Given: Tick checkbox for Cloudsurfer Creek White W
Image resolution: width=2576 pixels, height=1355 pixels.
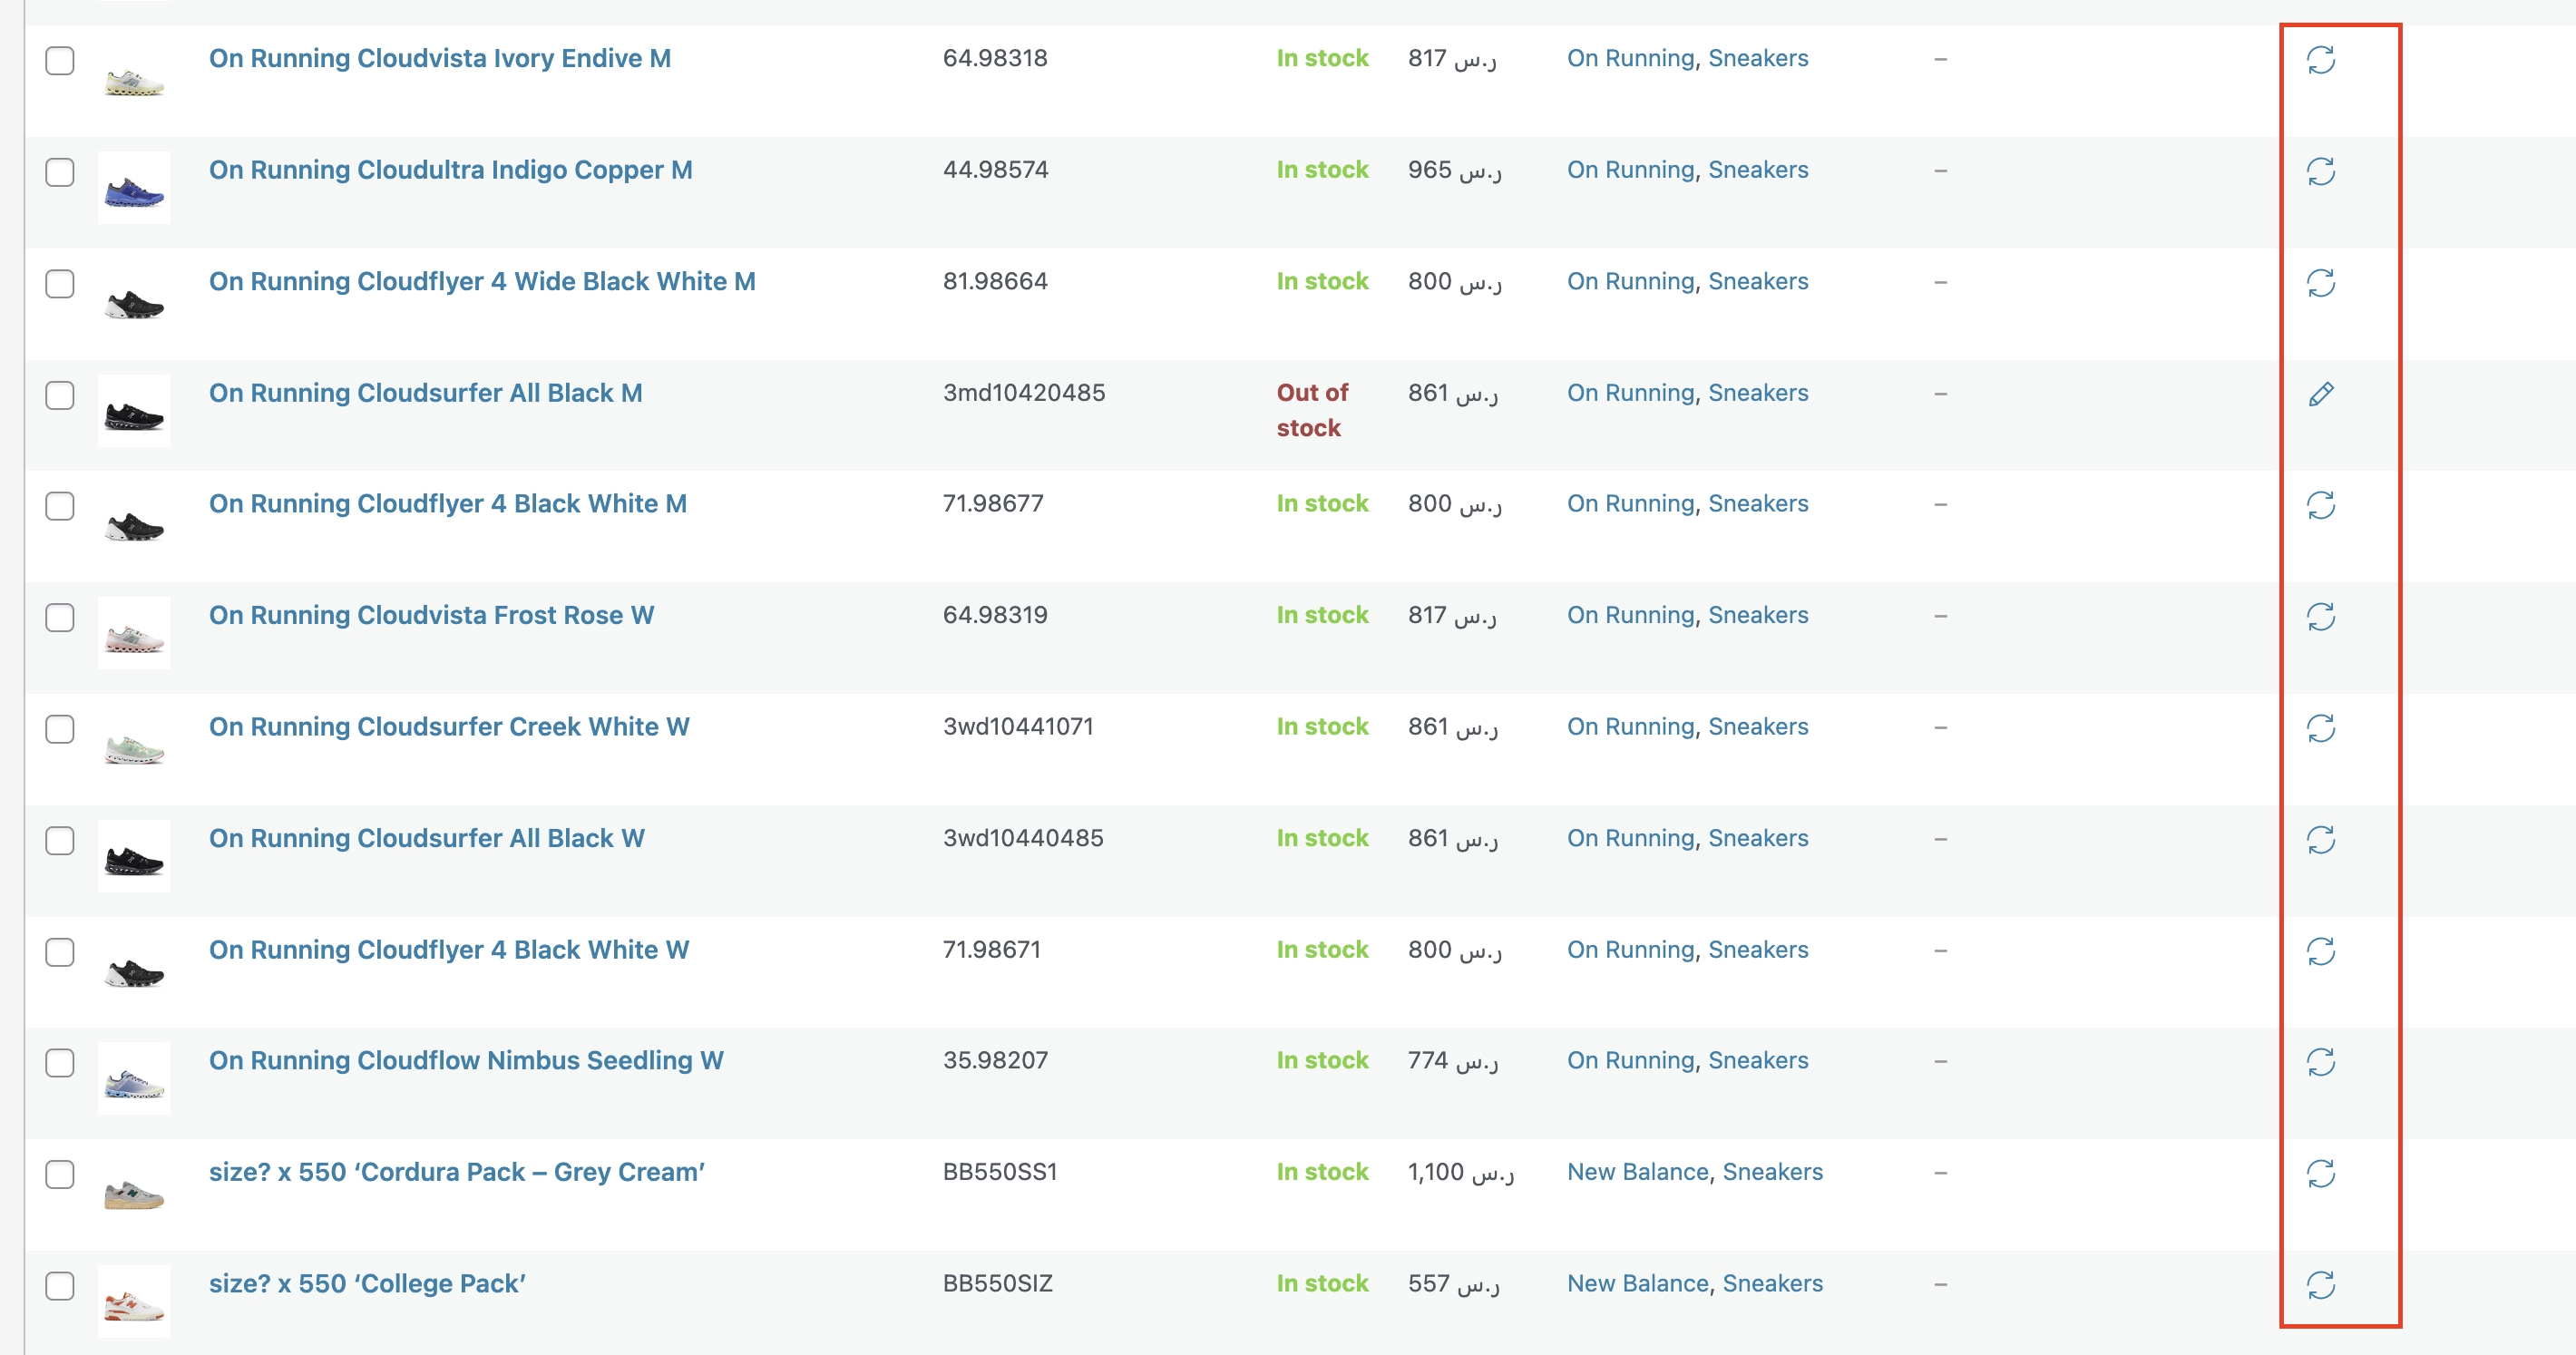Looking at the screenshot, I should (60, 729).
